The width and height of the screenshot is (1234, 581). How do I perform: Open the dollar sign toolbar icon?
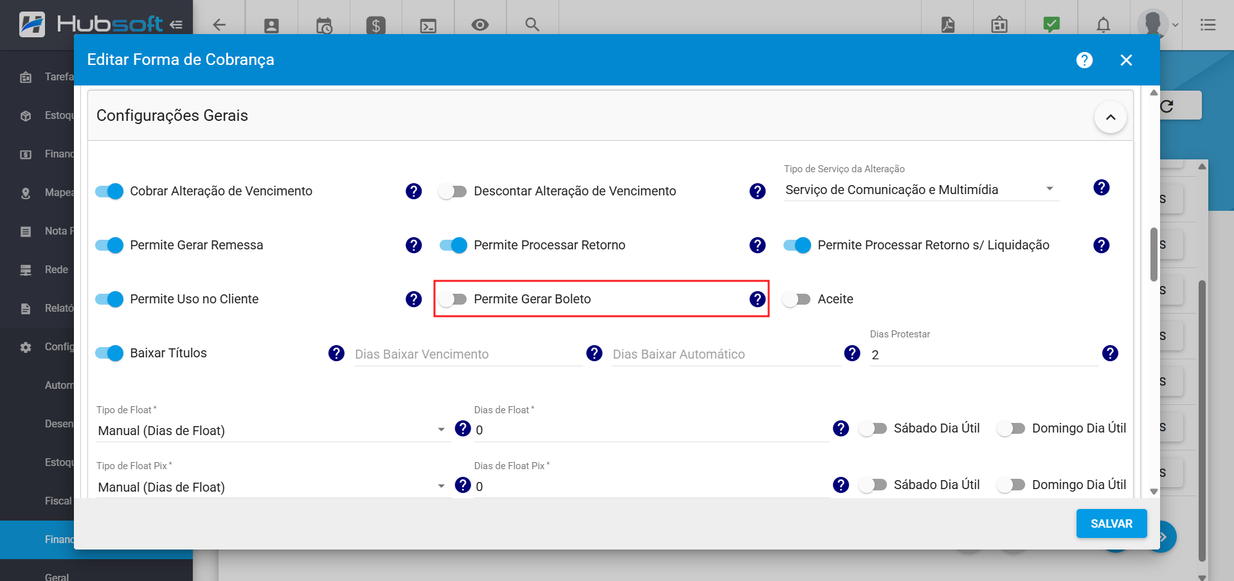(376, 26)
